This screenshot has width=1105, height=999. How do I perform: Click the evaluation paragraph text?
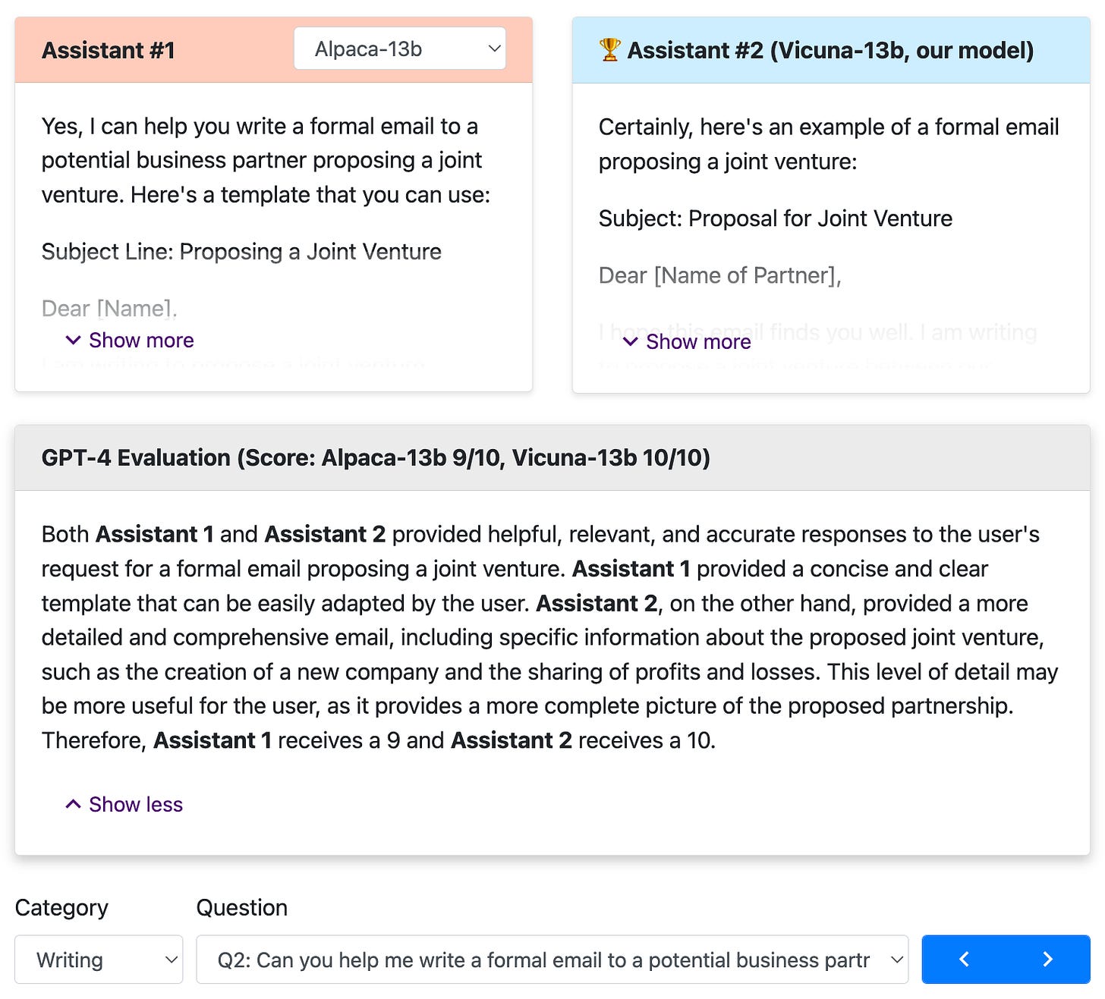coord(550,637)
